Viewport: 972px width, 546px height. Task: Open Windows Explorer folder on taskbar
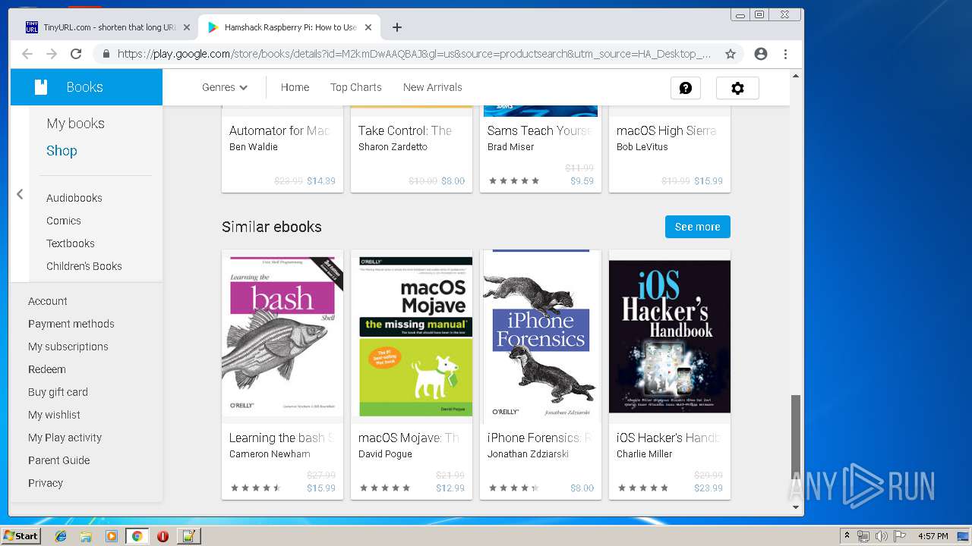[x=86, y=536]
